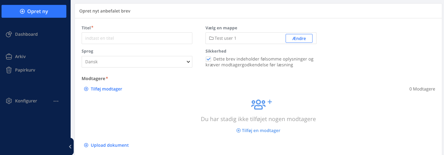444x155 pixels.
Task: Click the Konfigurer gear icon
Action: tap(9, 101)
